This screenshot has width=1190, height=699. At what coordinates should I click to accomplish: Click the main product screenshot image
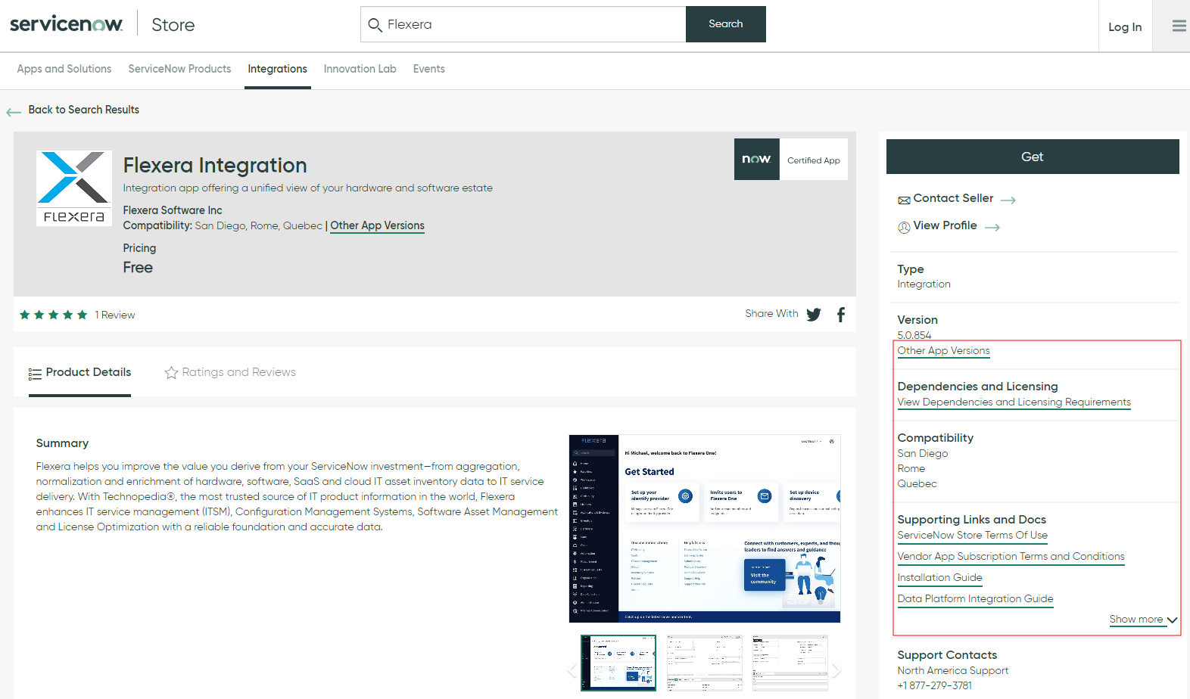coord(705,529)
